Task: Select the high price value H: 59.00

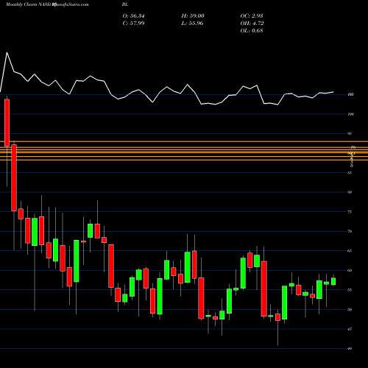Action: click(193, 16)
